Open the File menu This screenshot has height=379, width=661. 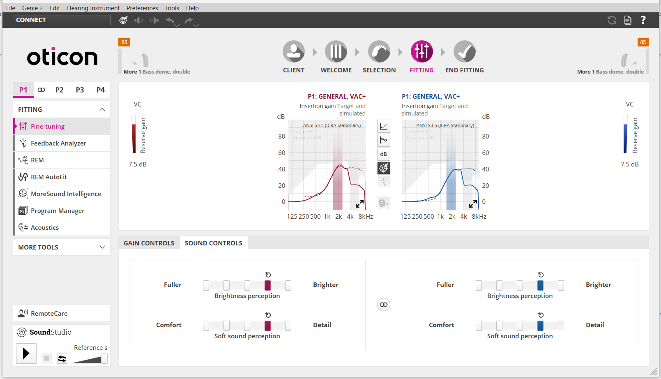(11, 8)
